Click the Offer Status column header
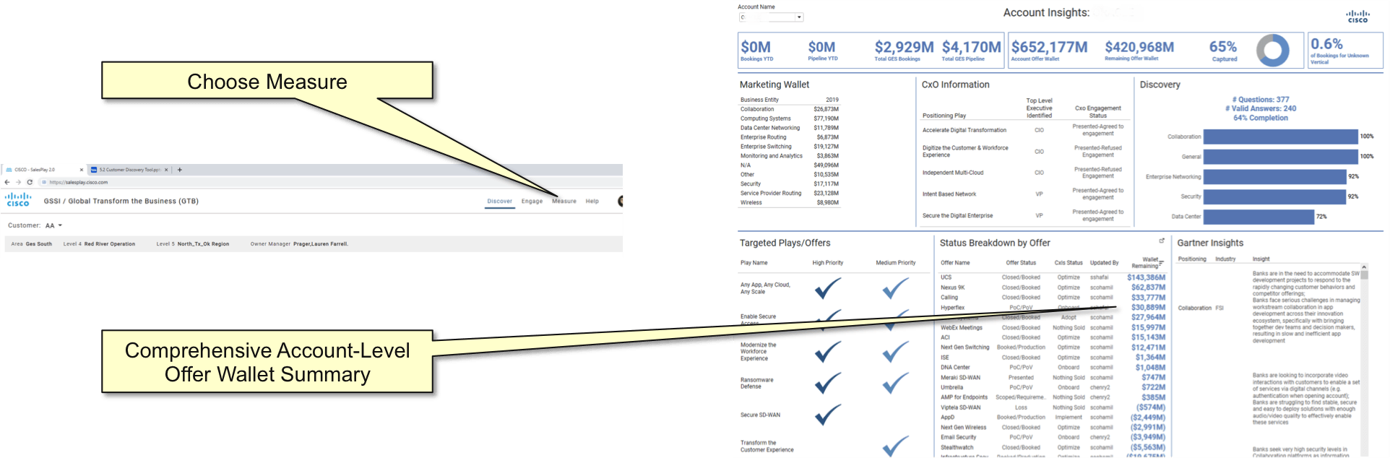 pyautogui.click(x=1021, y=263)
